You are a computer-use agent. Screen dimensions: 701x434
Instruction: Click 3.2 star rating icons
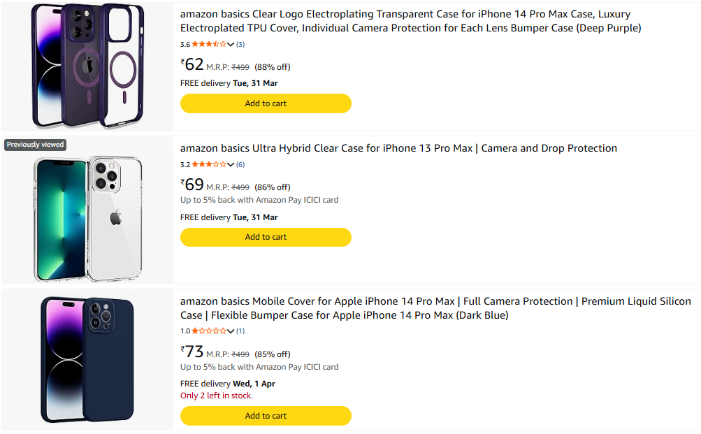(209, 165)
